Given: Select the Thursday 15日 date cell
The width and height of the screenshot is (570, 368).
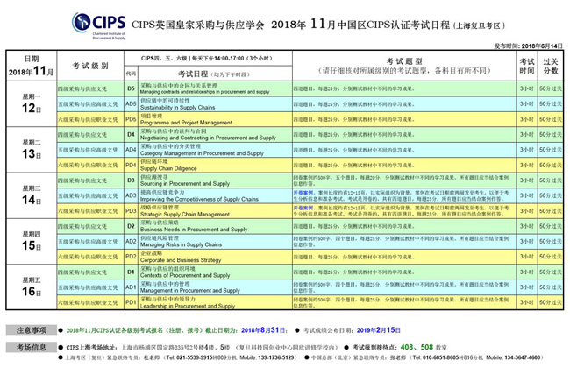Looking at the screenshot, I should coord(32,241).
